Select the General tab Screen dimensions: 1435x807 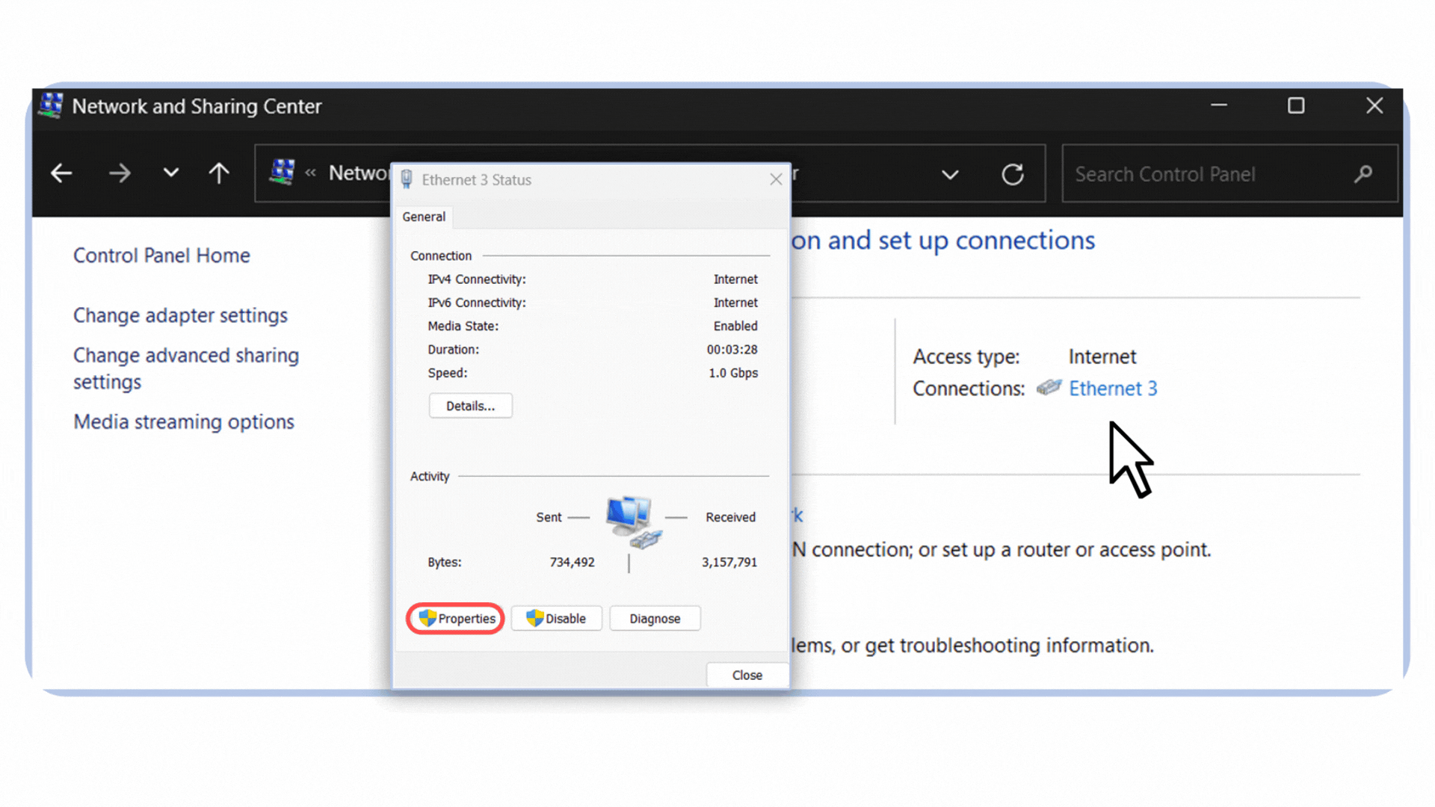(424, 217)
